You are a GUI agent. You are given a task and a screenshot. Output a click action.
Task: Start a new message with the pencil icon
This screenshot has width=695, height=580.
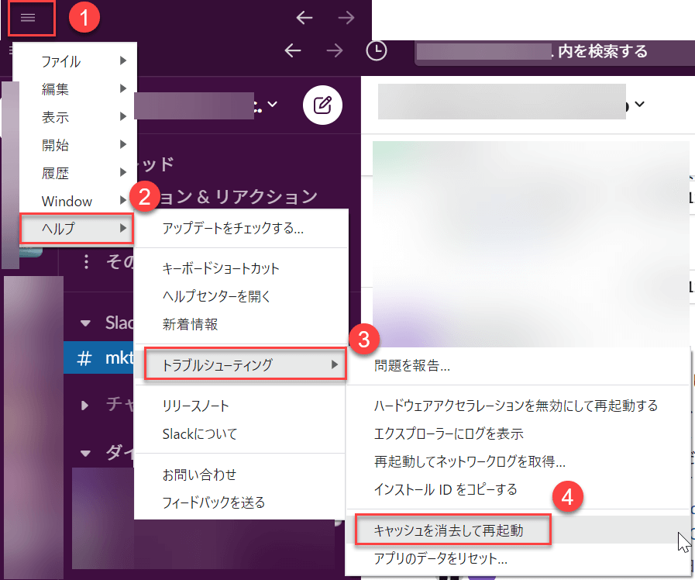pyautogui.click(x=322, y=105)
